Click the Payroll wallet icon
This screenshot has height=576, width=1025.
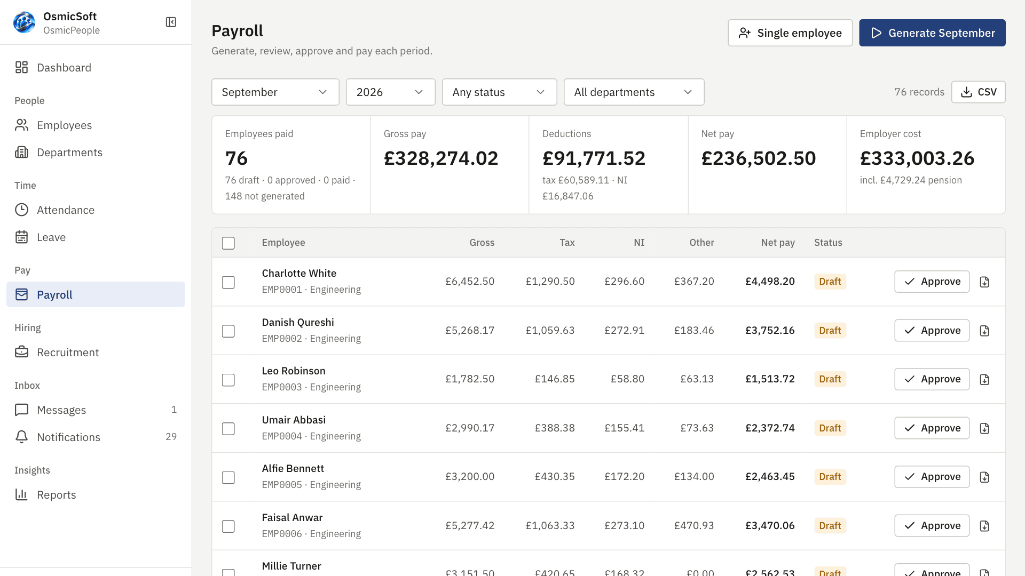[21, 294]
